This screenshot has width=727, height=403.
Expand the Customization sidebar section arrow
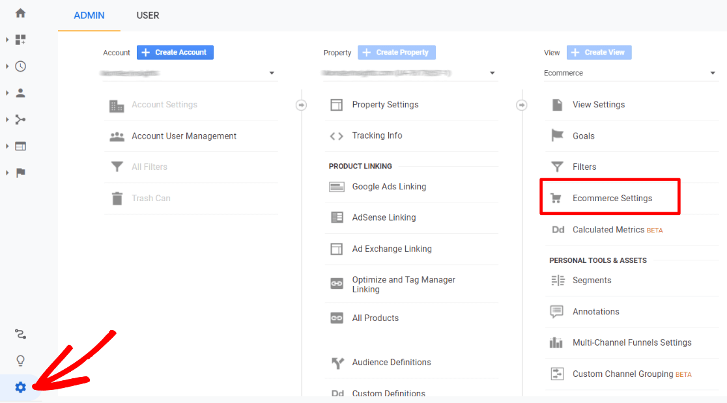tap(7, 40)
